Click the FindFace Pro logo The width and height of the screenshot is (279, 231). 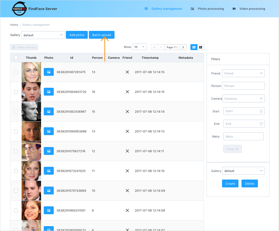[19, 9]
